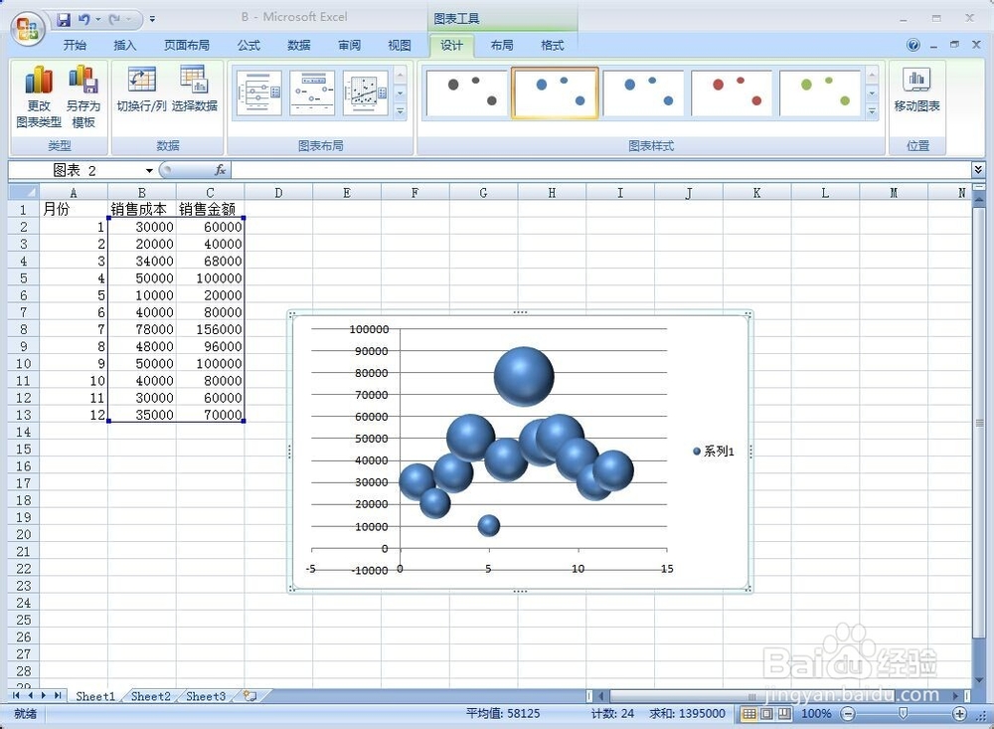Pick the third blue bubble style
994x729 pixels.
tap(643, 93)
